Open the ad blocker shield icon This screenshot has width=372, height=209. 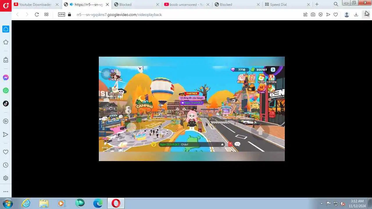click(x=321, y=15)
